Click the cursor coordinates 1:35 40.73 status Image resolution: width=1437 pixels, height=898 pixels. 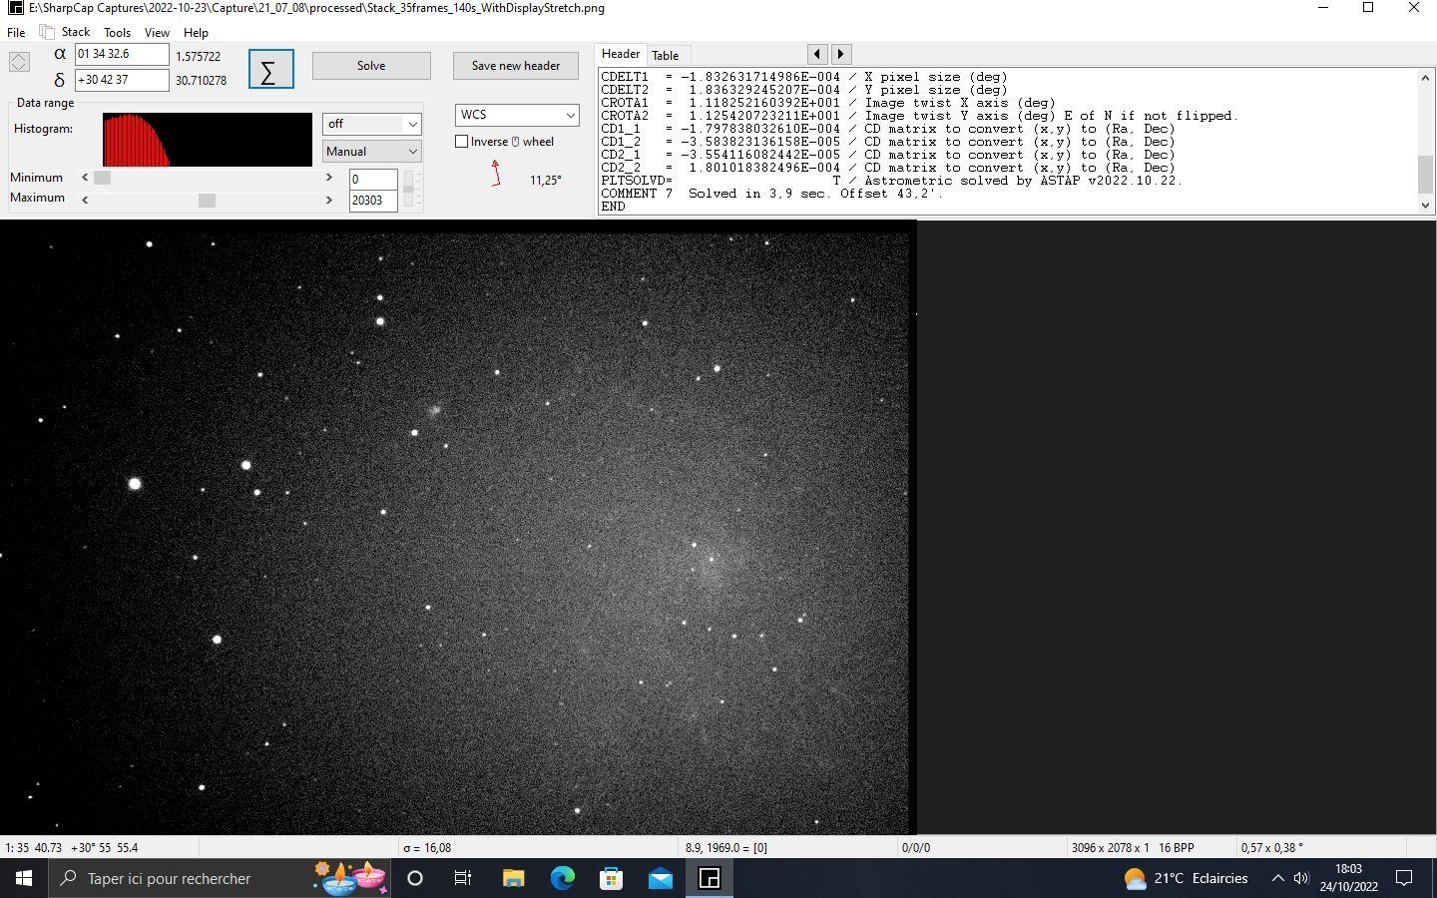[72, 848]
